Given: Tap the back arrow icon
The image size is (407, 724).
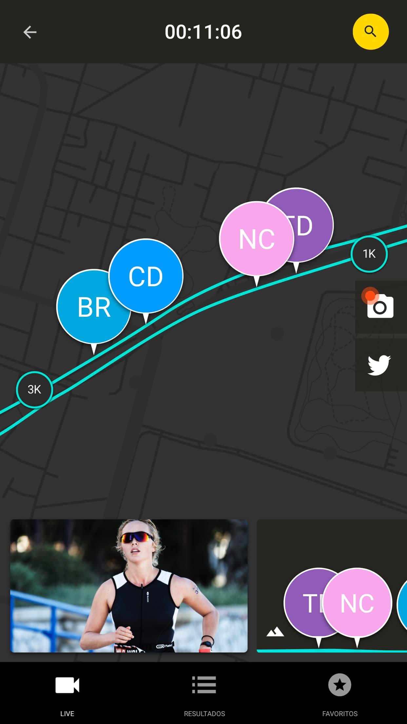Looking at the screenshot, I should tap(30, 32).
